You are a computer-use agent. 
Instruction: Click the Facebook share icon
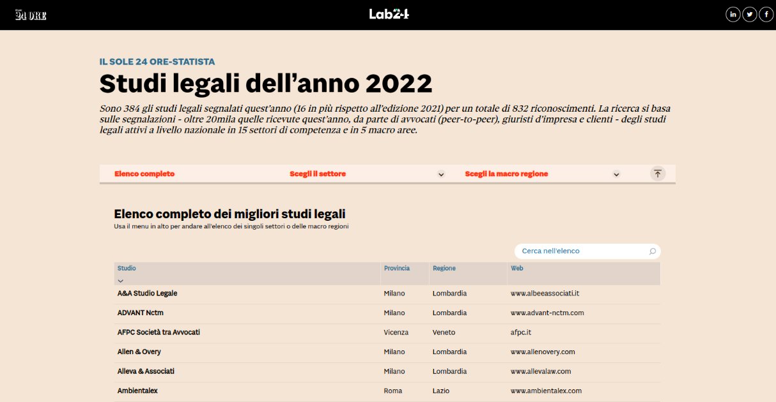766,15
